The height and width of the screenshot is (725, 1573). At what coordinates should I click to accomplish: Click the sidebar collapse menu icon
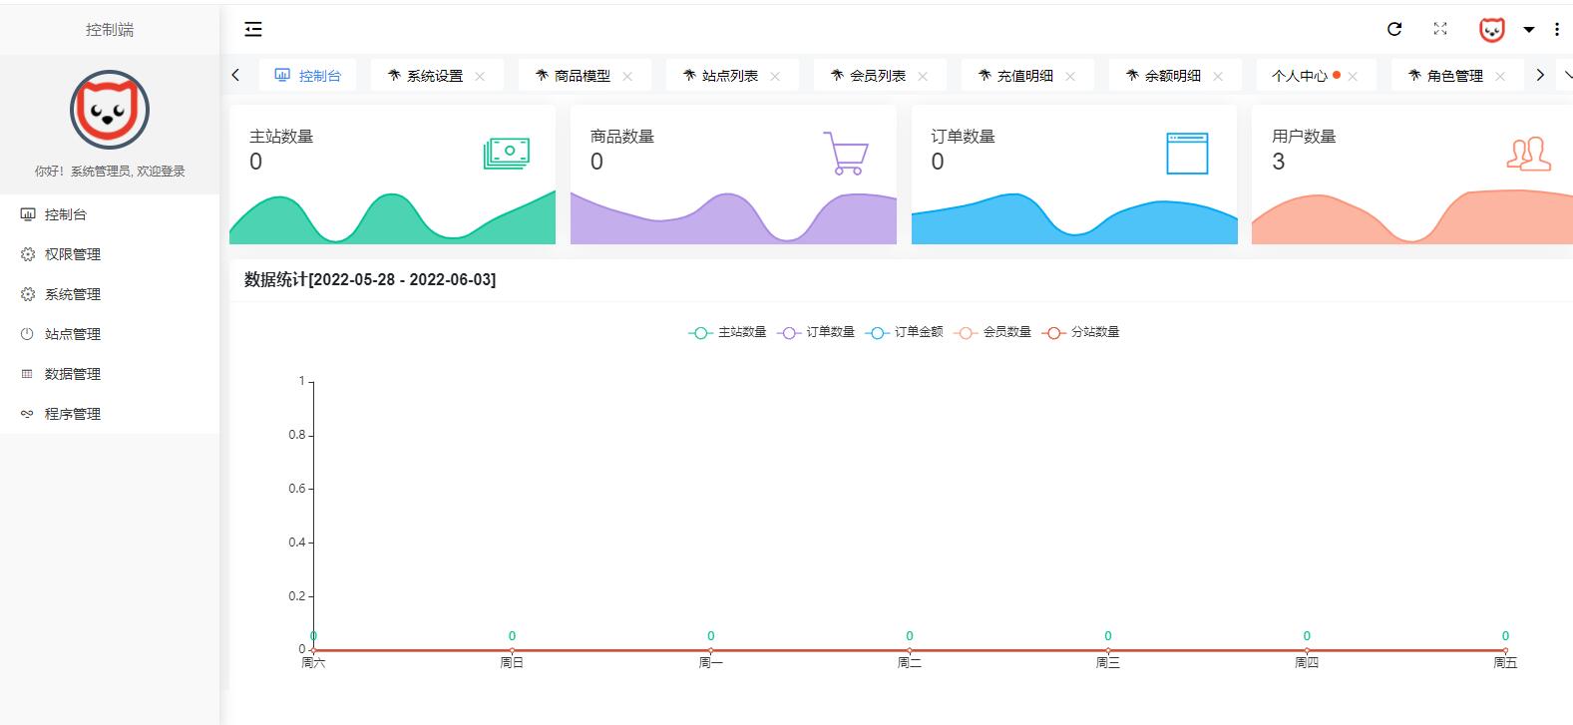253,30
